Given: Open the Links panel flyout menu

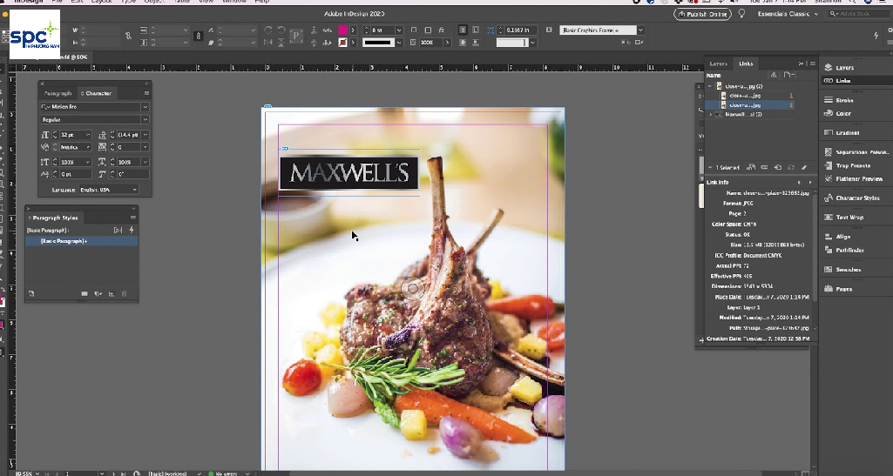Looking at the screenshot, I should click(x=813, y=64).
